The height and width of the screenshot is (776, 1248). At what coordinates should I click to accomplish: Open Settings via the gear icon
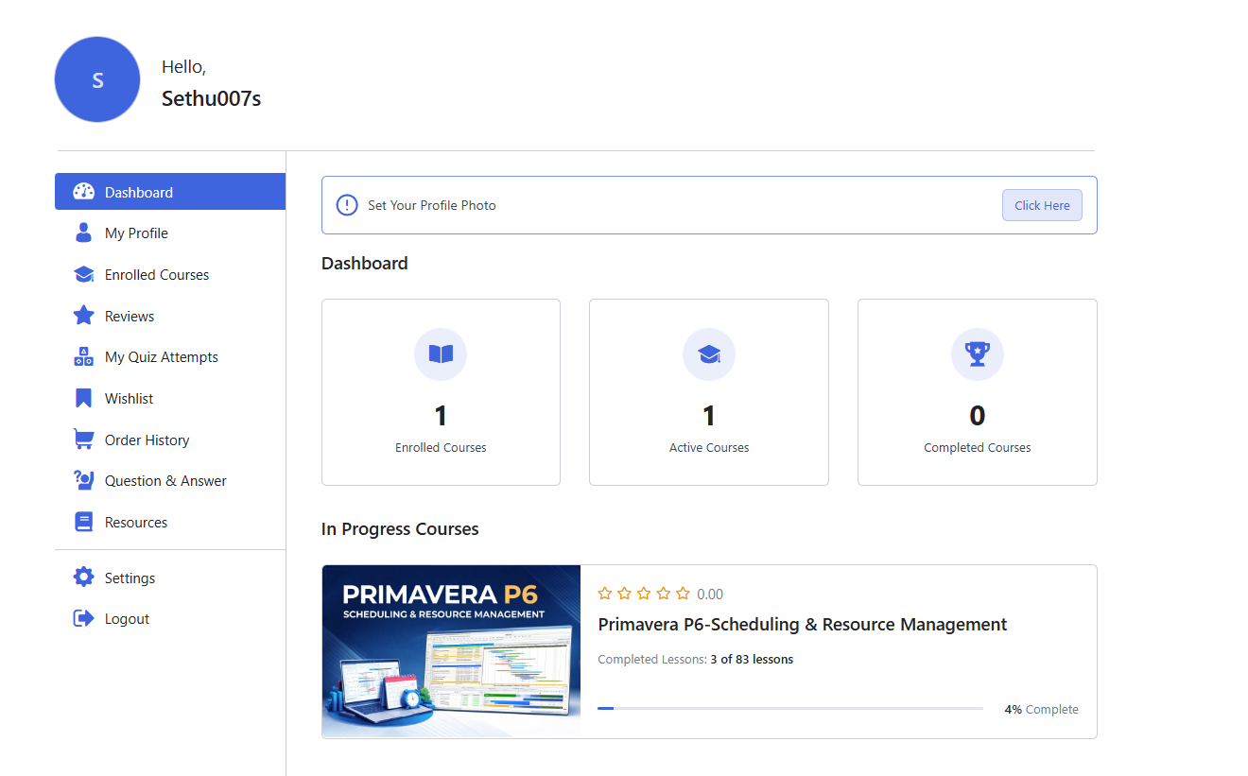click(83, 577)
